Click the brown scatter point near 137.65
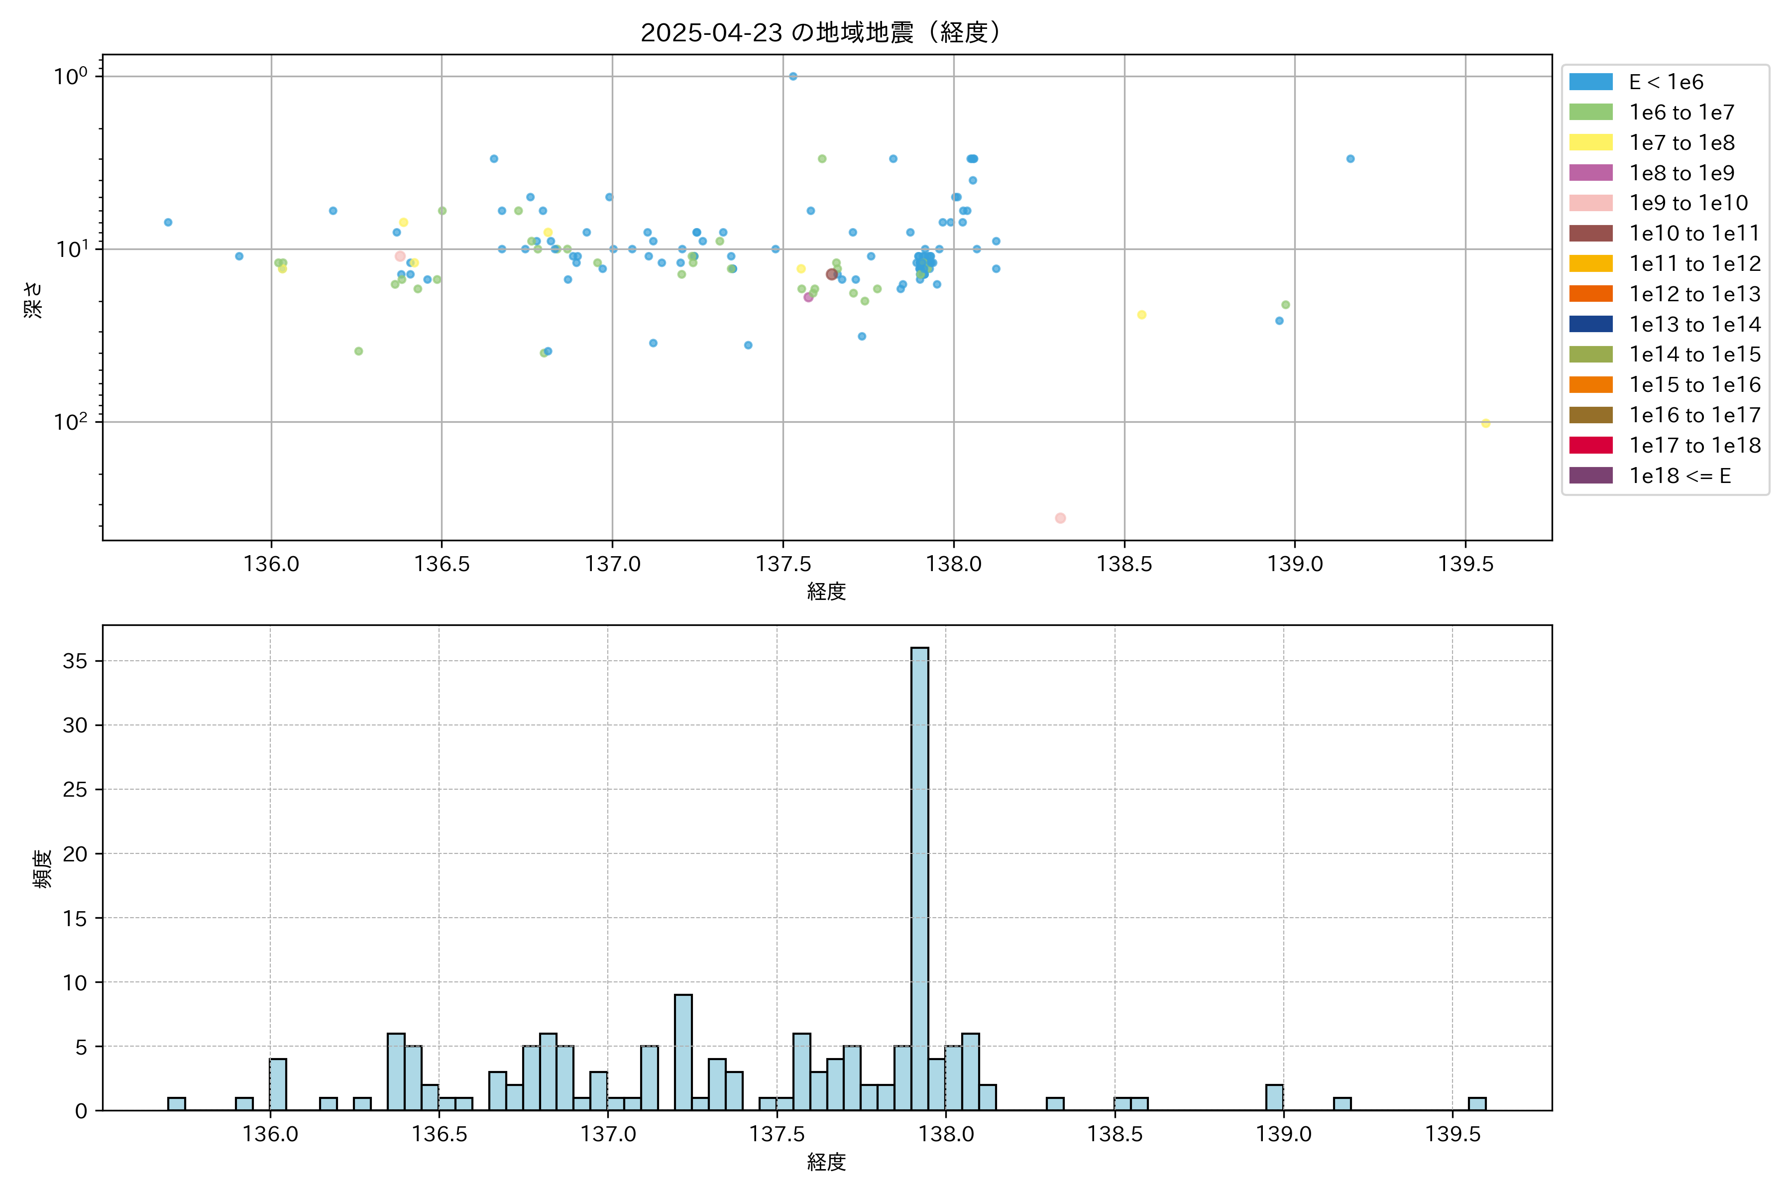 [831, 274]
